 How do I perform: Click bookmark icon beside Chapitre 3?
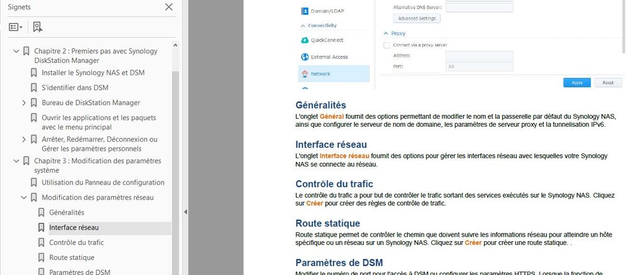pos(26,161)
